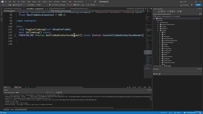Click Pending Changes Filter in Solution Explorer
This screenshot has width=203, height=114.
tap(165, 11)
